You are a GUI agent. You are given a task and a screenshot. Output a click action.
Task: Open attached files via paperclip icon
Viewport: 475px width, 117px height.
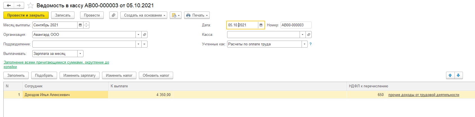coord(113,15)
